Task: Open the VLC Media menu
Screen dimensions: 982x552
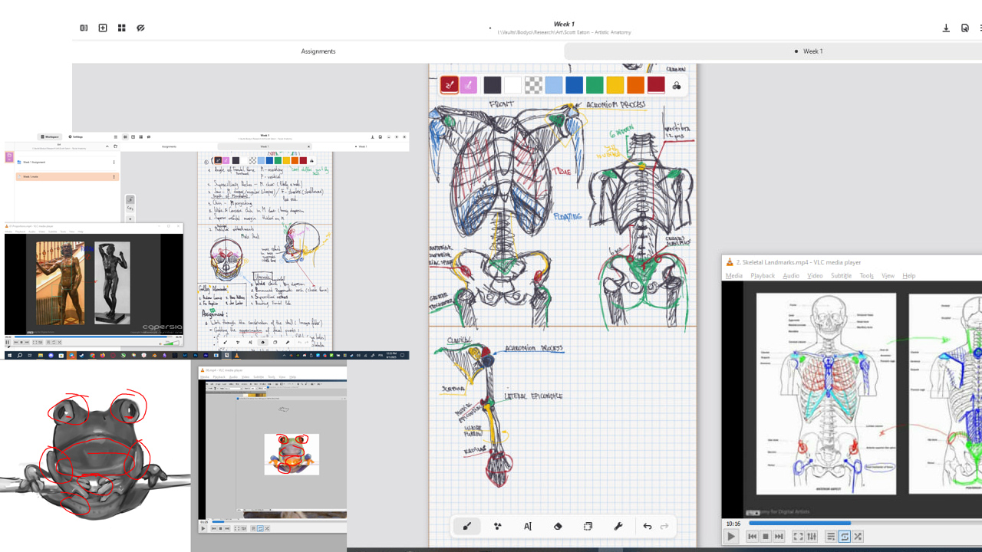Action: (x=734, y=275)
